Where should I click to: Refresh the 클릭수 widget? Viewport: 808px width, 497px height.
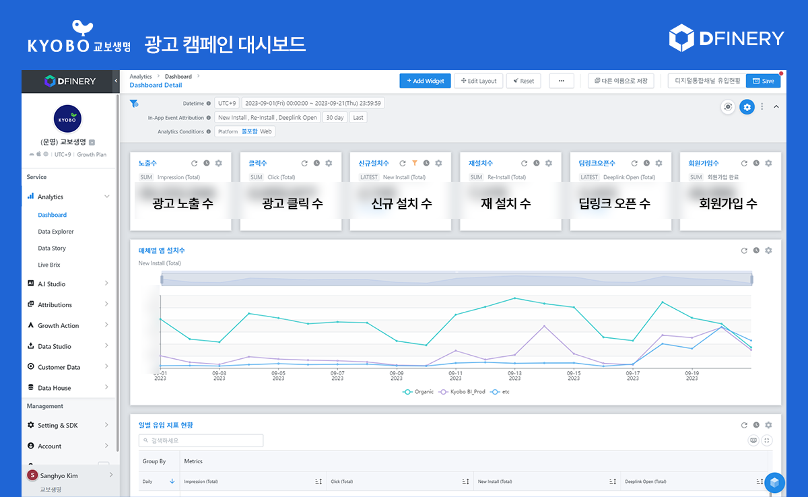click(x=304, y=163)
